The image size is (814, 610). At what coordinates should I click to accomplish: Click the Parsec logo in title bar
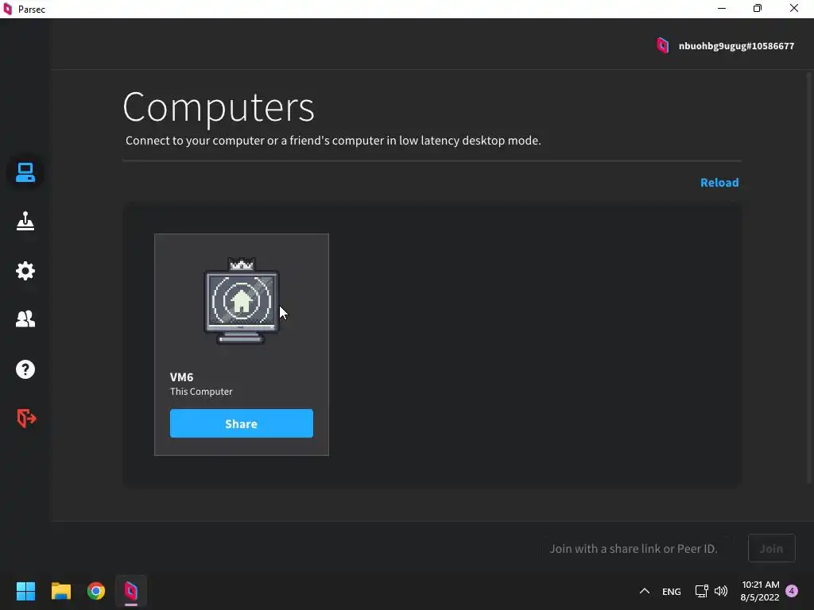point(8,9)
